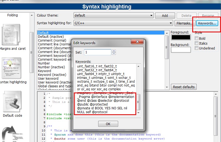Pick the black Foreground colour swatch
The image size is (221, 142).
[181, 38]
